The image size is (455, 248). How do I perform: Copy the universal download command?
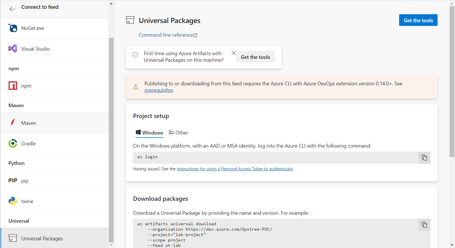pyautogui.click(x=424, y=225)
